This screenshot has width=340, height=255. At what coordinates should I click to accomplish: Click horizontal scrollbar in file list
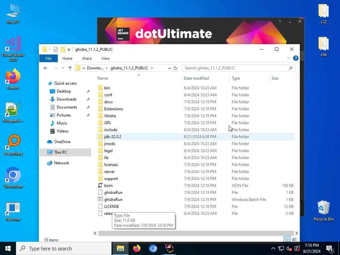[196, 233]
